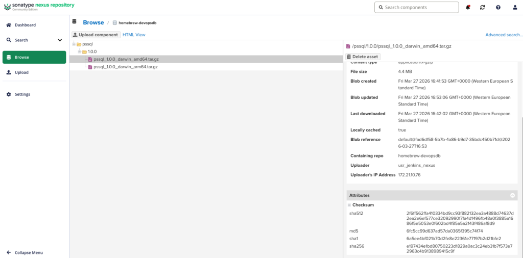
Task: Click the Search components input field
Action: (x=416, y=8)
